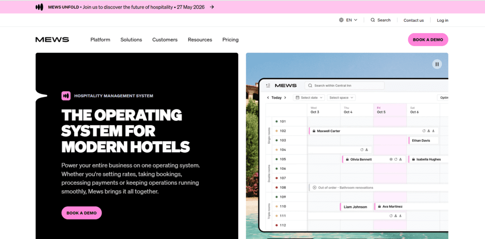
Task: Open the Platform menu
Action: tap(100, 40)
